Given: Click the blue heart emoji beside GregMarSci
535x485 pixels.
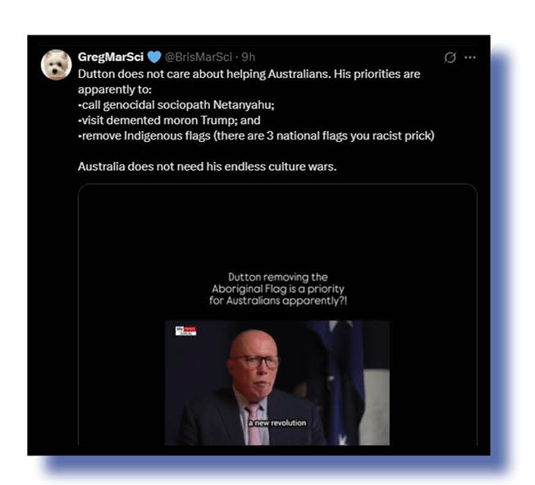Looking at the screenshot, I should [x=154, y=57].
